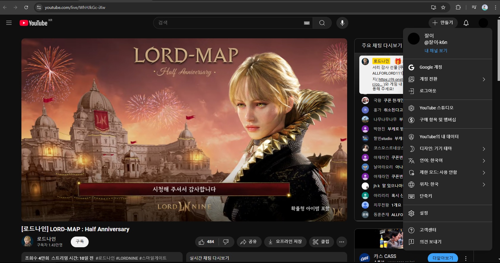Click 더알아보기 on the CASS ad
The height and width of the screenshot is (263, 500).
click(x=443, y=258)
